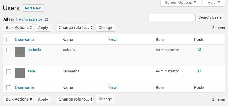Focus the user search input field

171,17
